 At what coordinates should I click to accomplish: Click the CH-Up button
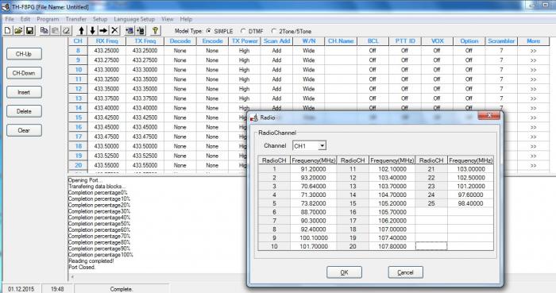[24, 54]
